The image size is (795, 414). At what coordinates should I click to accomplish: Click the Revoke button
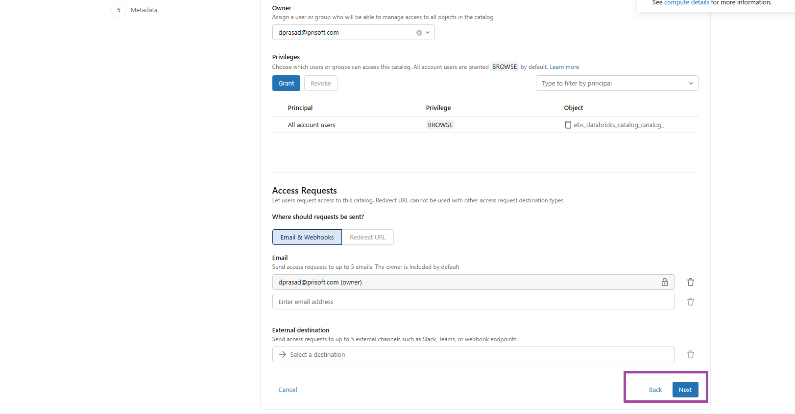point(320,83)
